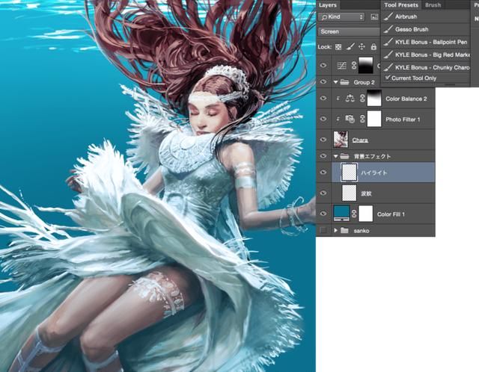Collapse the Group 2 disclosure triangle
Image resolution: width=479 pixels, height=372 pixels.
336,82
